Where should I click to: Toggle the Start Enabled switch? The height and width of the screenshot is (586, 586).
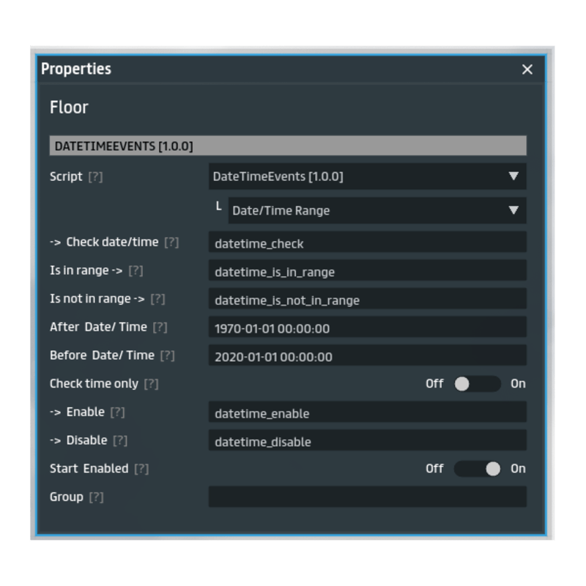pyautogui.click(x=477, y=469)
